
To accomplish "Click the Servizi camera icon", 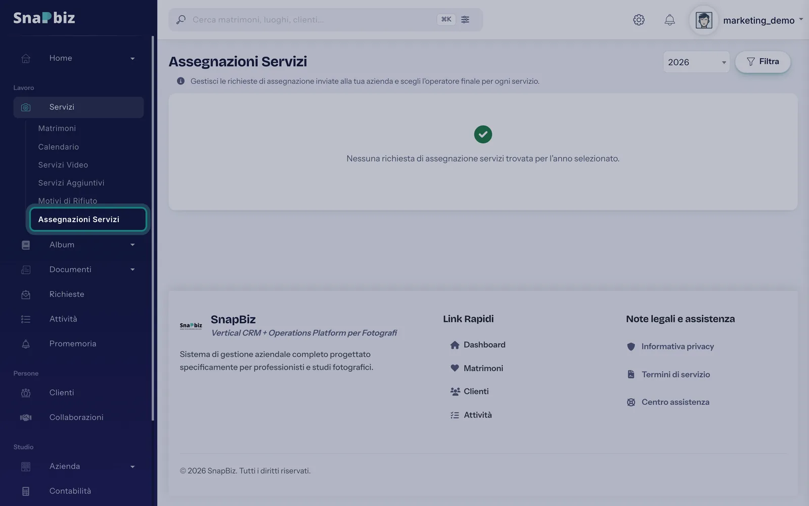I will [x=26, y=107].
